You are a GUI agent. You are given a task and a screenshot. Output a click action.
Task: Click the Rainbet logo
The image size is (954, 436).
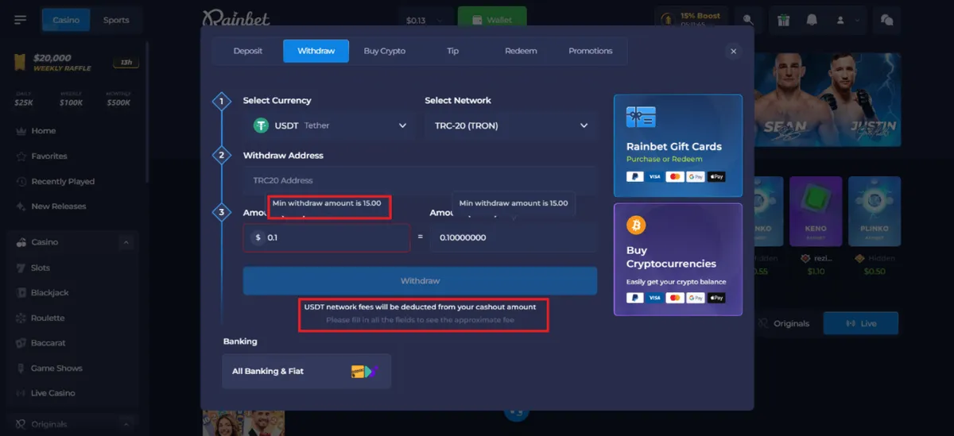(x=235, y=17)
